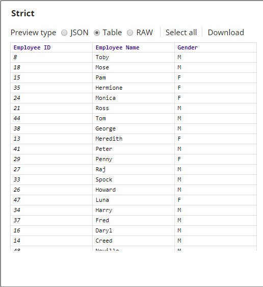The image size is (263, 287).
Task: Click the Employee ID cell 18
Action: [x=51, y=67]
